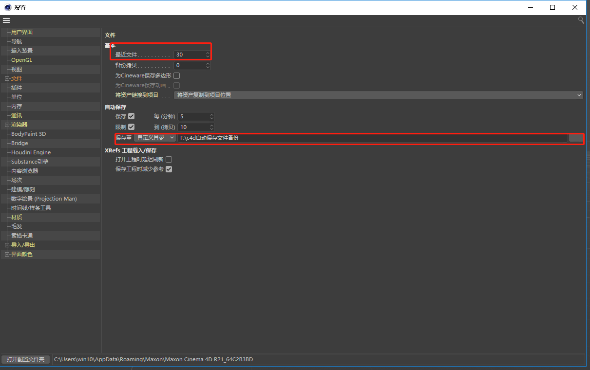Select 导航 category
The image size is (590, 370).
(x=17, y=41)
